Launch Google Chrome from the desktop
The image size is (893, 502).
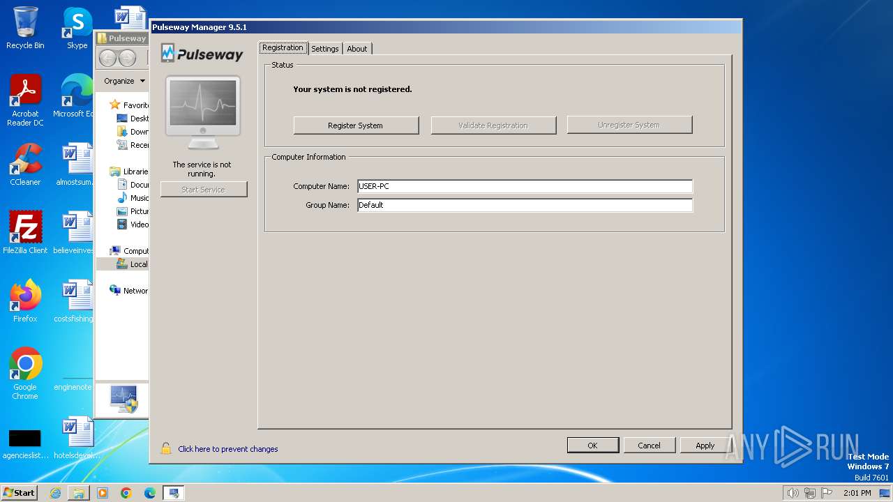[25, 374]
